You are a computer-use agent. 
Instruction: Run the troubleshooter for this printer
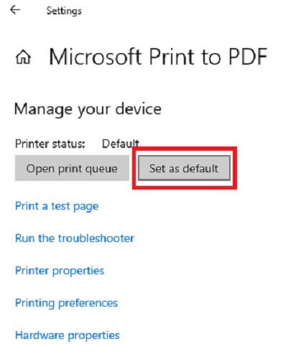pyautogui.click(x=75, y=238)
